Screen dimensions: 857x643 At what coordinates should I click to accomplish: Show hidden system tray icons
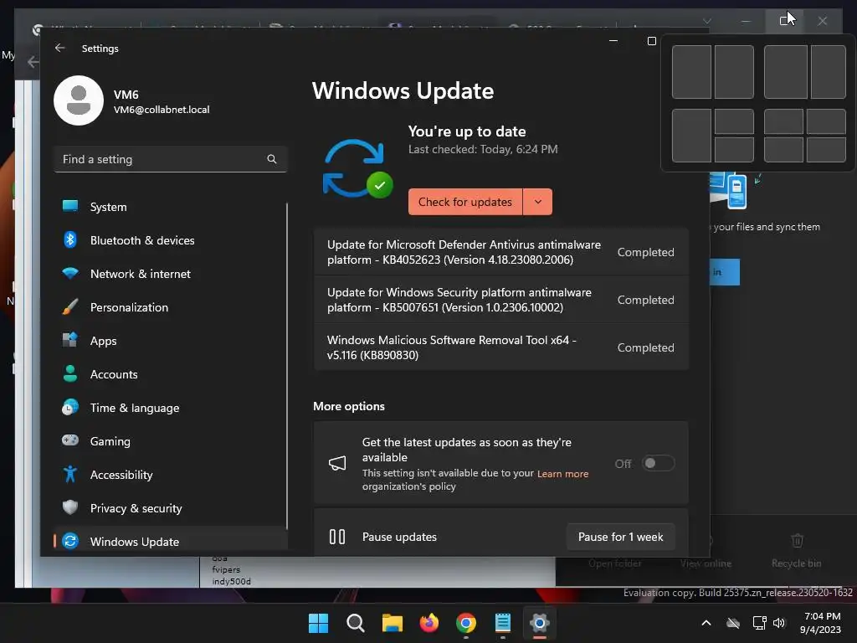point(706,623)
